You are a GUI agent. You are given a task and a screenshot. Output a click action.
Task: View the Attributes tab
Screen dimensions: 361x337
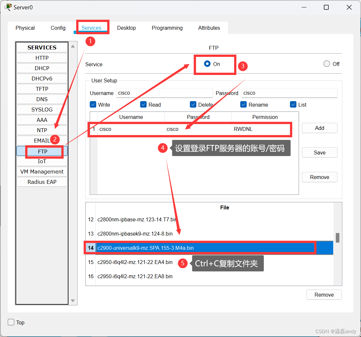pyautogui.click(x=209, y=28)
